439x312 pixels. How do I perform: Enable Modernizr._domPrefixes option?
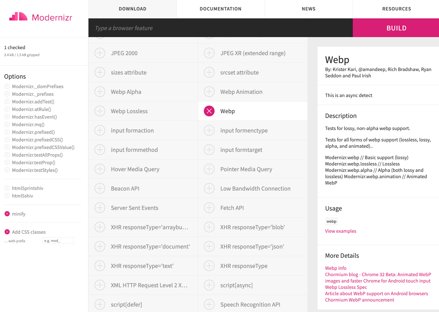click(x=7, y=86)
